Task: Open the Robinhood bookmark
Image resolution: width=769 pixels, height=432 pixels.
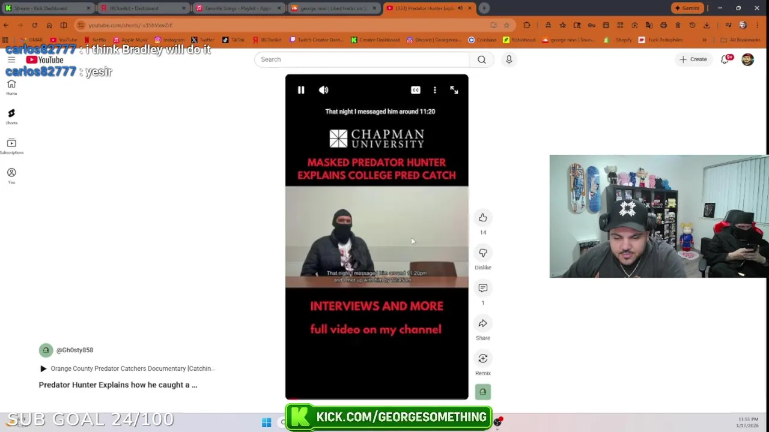Action: click(x=519, y=40)
